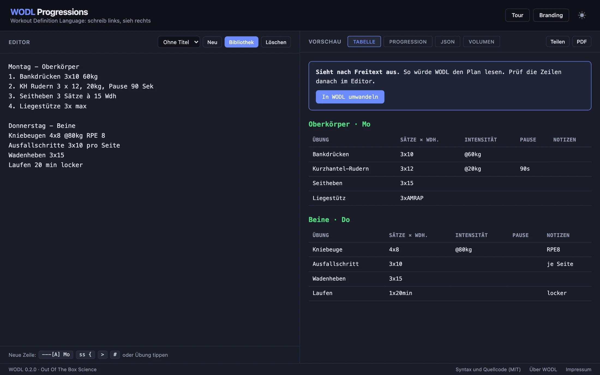
Task: Click the Seitheben row name
Action: click(x=327, y=183)
